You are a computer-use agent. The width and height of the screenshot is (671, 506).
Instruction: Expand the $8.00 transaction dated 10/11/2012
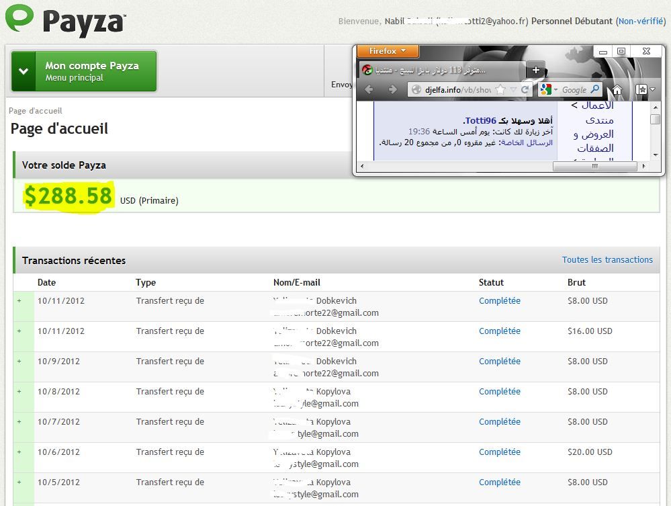click(x=19, y=301)
